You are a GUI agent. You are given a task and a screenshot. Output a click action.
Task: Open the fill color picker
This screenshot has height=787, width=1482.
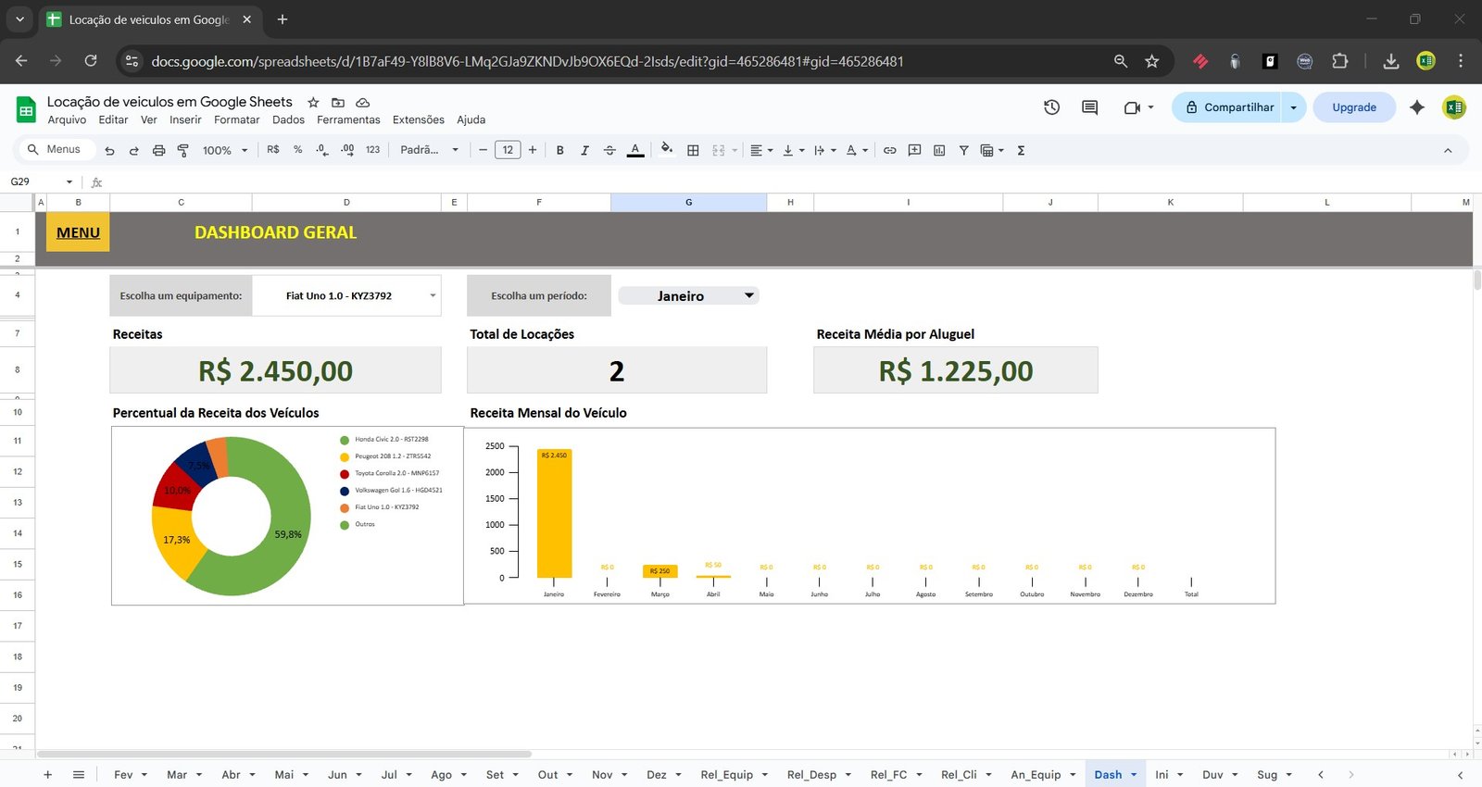pyautogui.click(x=666, y=150)
